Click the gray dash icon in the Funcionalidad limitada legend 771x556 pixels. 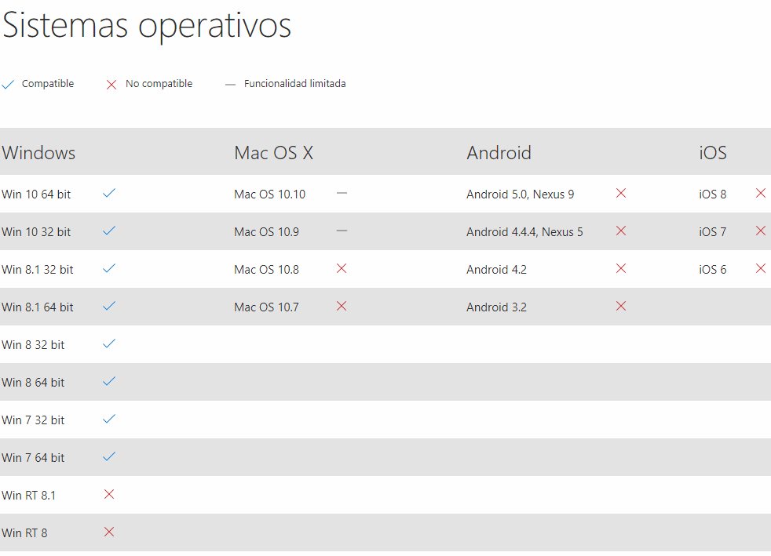(x=230, y=85)
